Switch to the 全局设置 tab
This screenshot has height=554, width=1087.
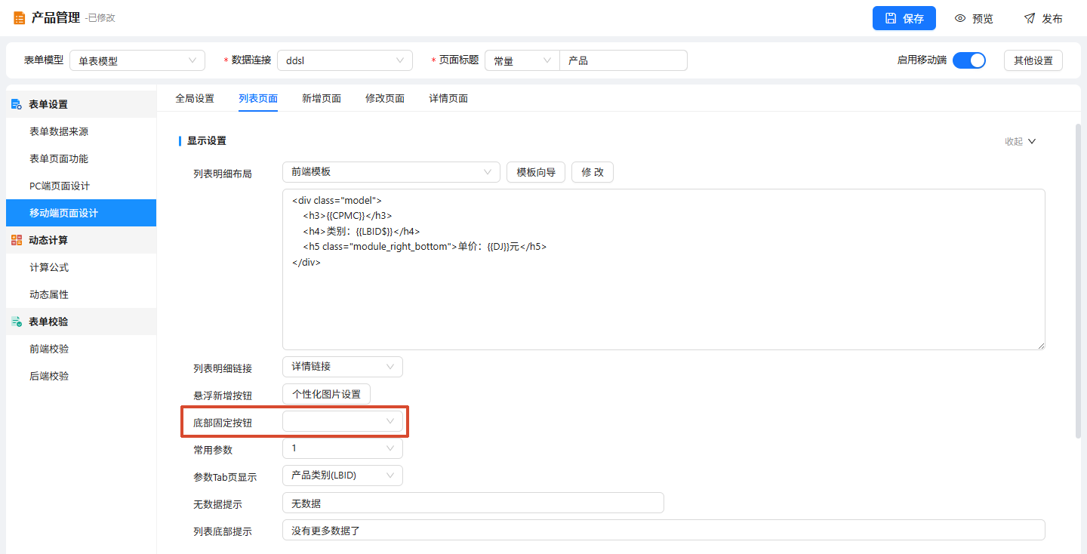(x=195, y=98)
